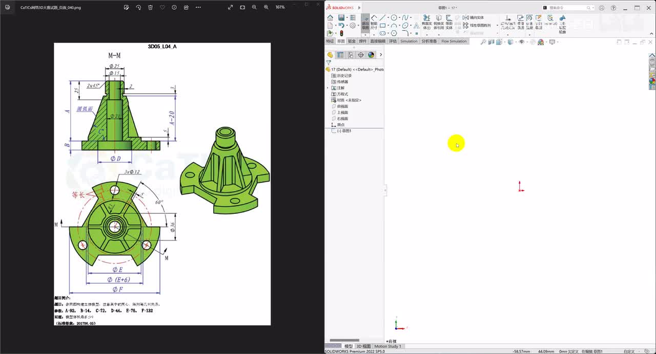
Task: Select (-) 草图1 in feature tree
Action: [342, 131]
